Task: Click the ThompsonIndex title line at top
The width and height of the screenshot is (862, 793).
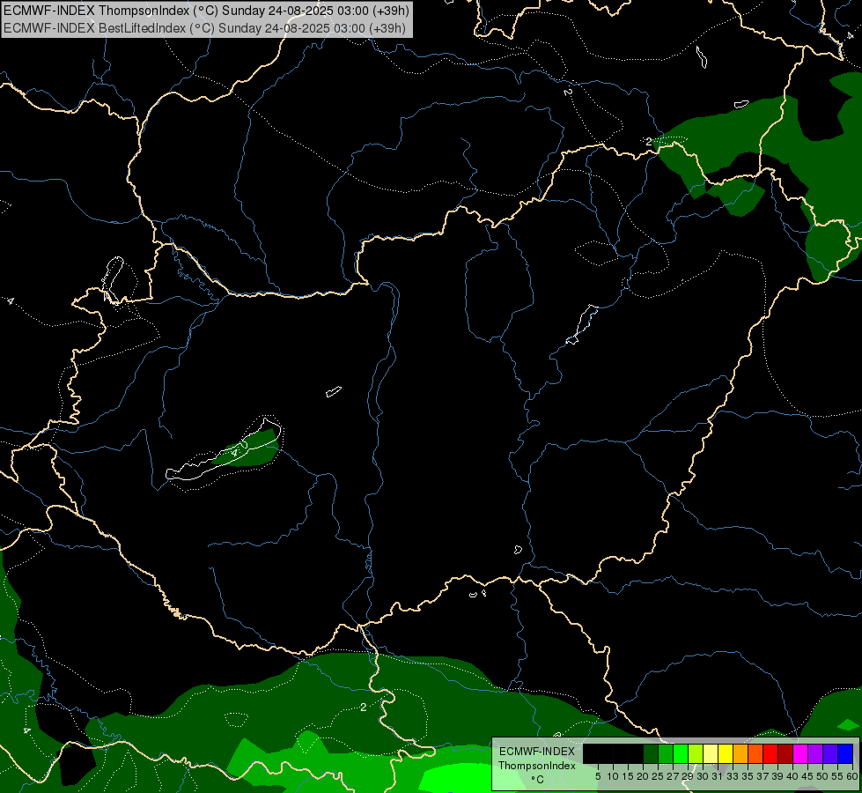Action: [205, 11]
